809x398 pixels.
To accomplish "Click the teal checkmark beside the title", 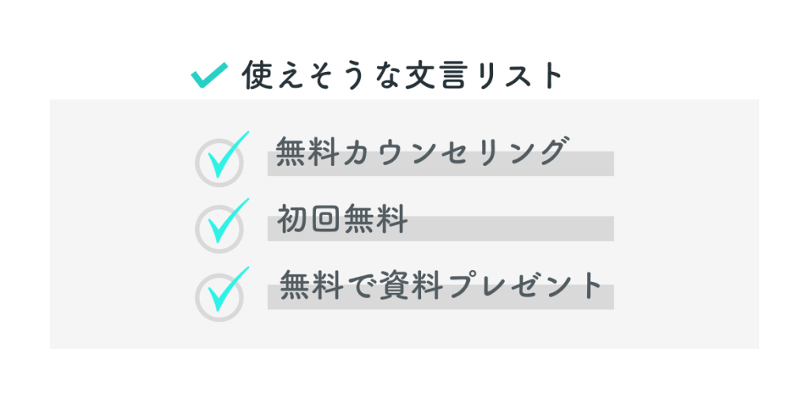I will click(x=209, y=77).
